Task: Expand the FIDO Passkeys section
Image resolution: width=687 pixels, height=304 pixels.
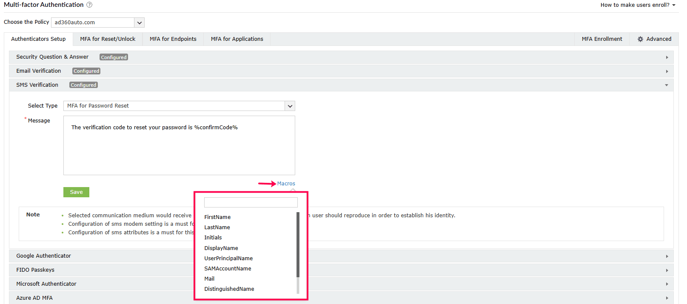Action: pyautogui.click(x=35, y=270)
